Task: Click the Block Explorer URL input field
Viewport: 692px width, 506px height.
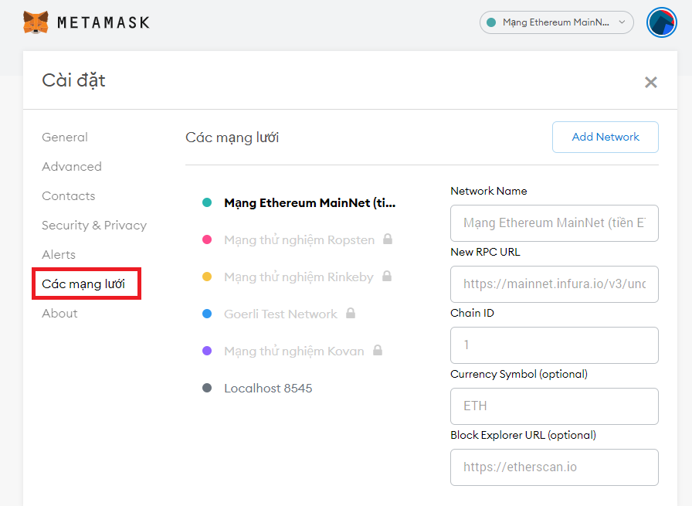Action: pyautogui.click(x=555, y=467)
